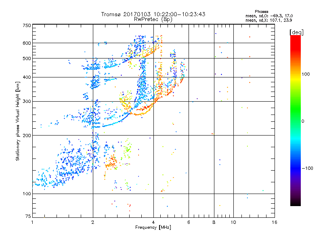Select the 'mean, sd,X: 107.1, 23.9' statistics line
Image resolution: width=323 pixels, height=242 pixels.
click(x=268, y=20)
